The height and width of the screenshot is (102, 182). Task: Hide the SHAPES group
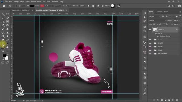[x=150, y=43]
